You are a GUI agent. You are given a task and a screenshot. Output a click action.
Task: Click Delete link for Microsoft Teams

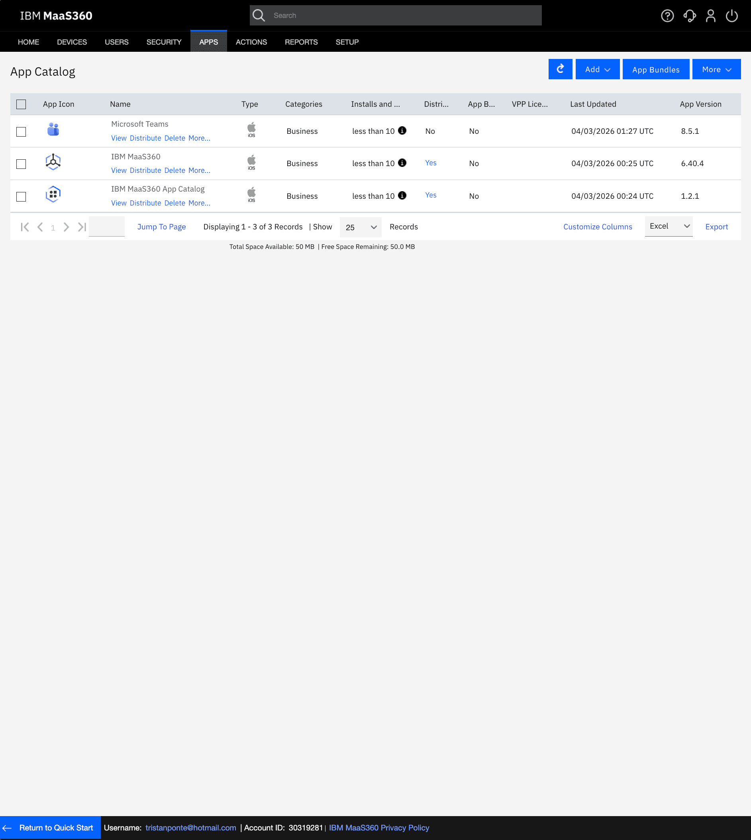tap(175, 138)
